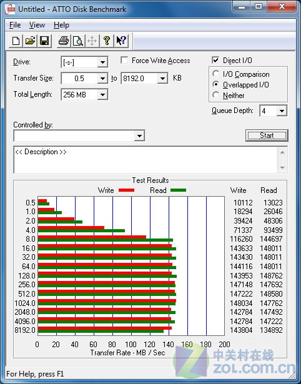Click inside the Description text box

[x=146, y=160]
